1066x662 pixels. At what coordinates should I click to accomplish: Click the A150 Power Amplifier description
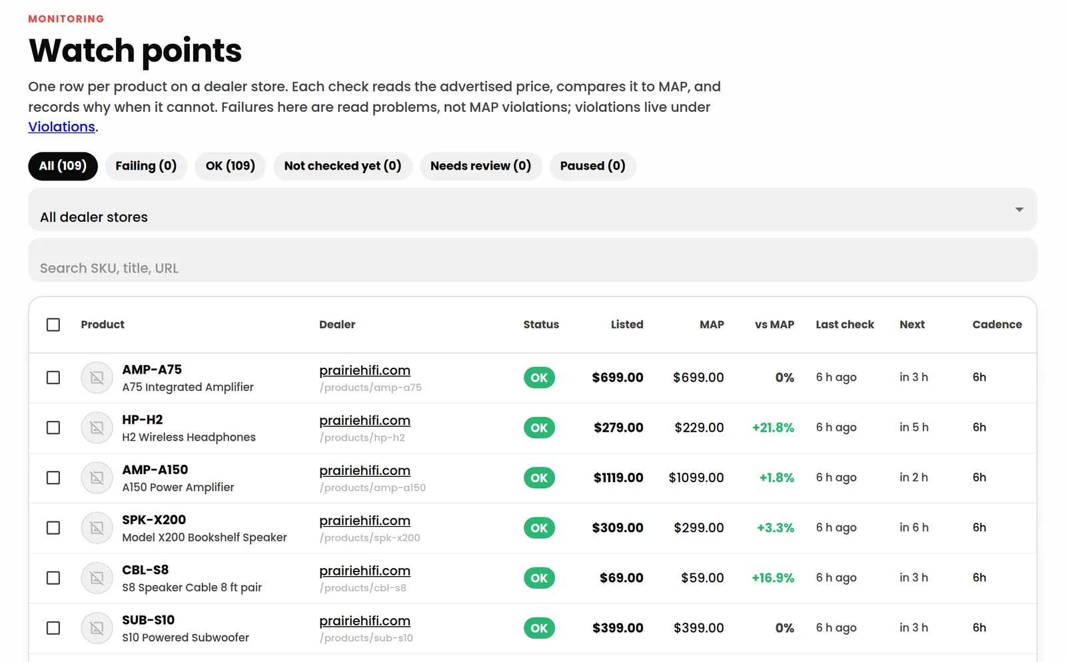click(178, 488)
